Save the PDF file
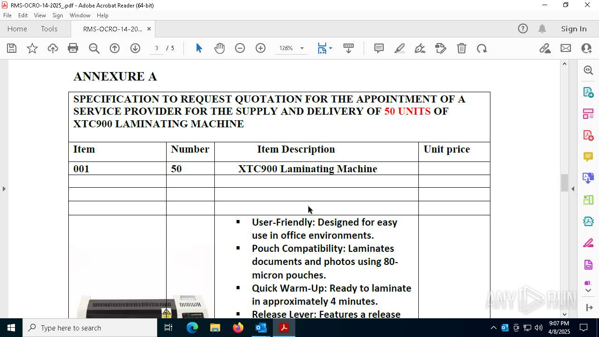599x337 pixels. click(x=12, y=48)
